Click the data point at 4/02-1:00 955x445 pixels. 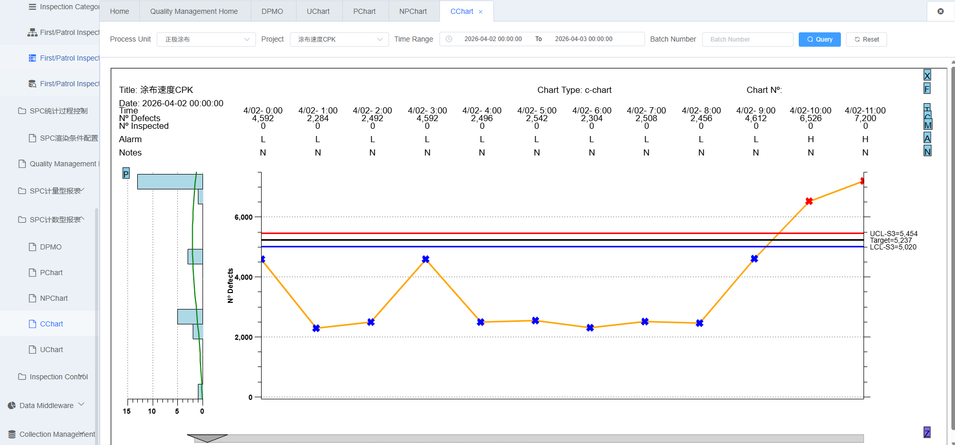tap(316, 328)
